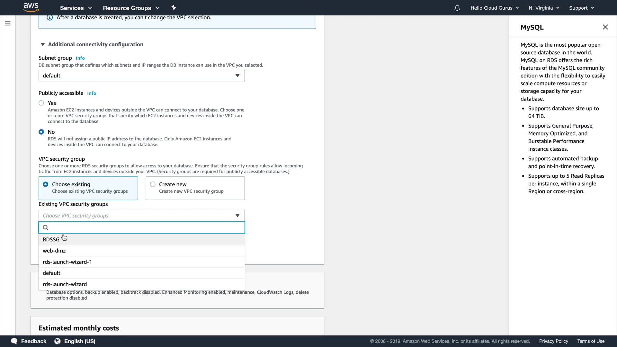Click Info link next to Subnet group
The image size is (617, 347).
[x=80, y=58]
